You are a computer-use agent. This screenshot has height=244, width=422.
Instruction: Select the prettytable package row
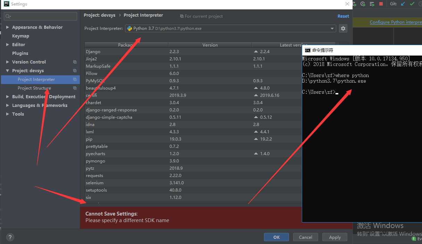(193, 146)
